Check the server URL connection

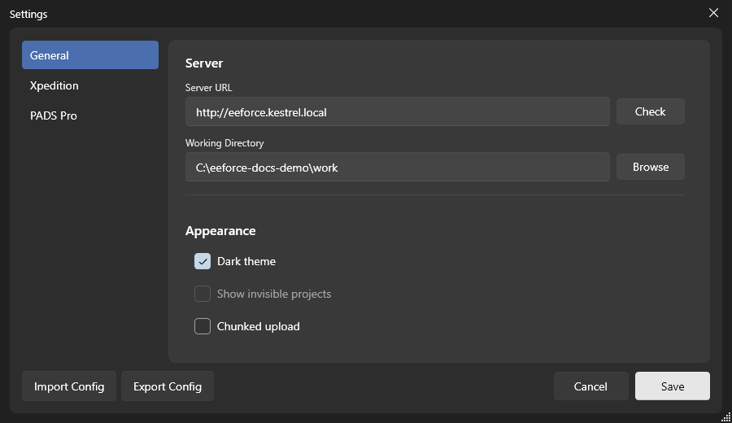[x=651, y=111]
